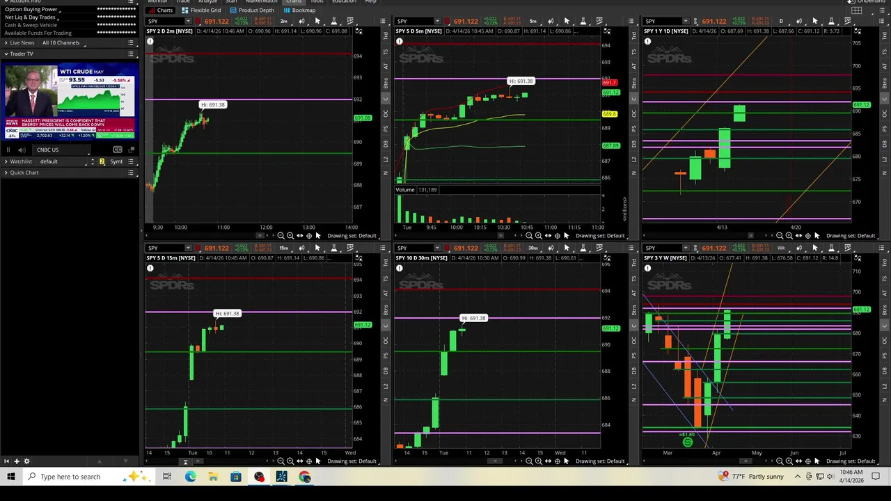Enable crosshair tool below the daily chart

[807, 235]
